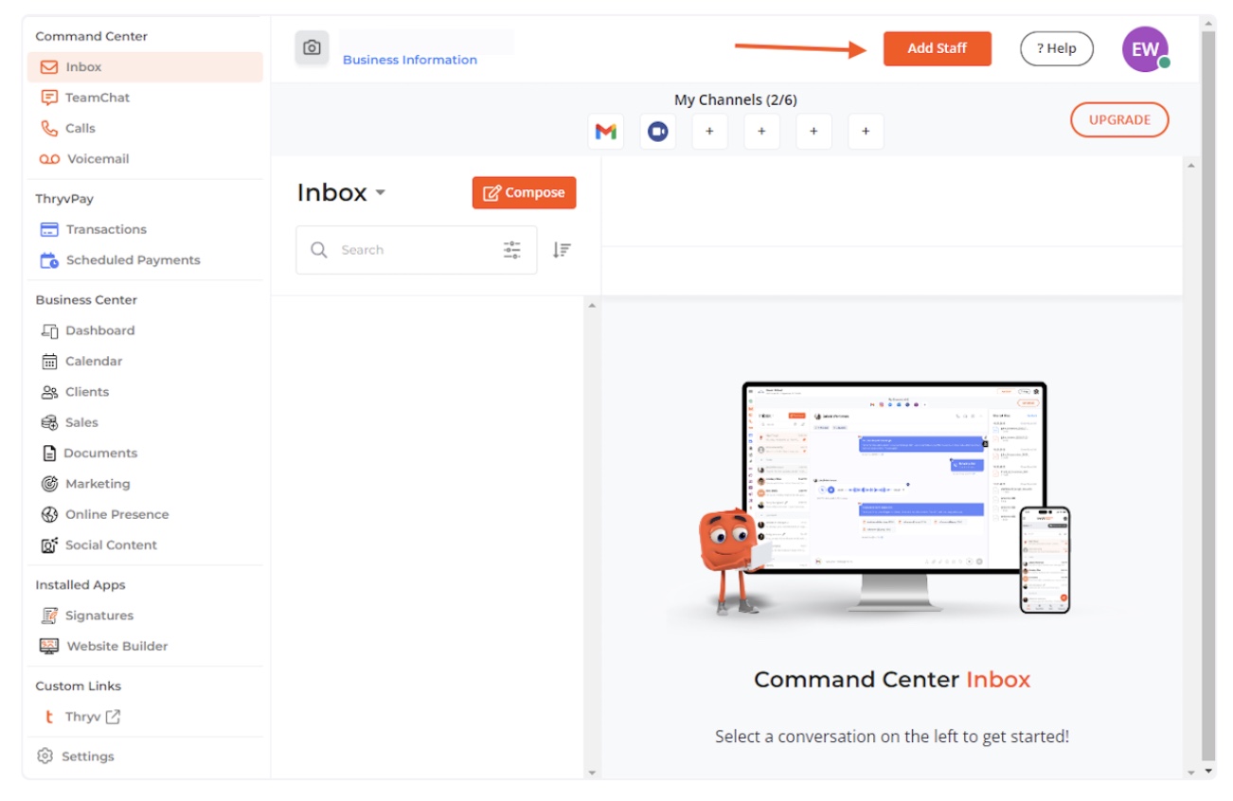1233x801 pixels.
Task: Click the Marketing target icon
Action: tap(50, 484)
